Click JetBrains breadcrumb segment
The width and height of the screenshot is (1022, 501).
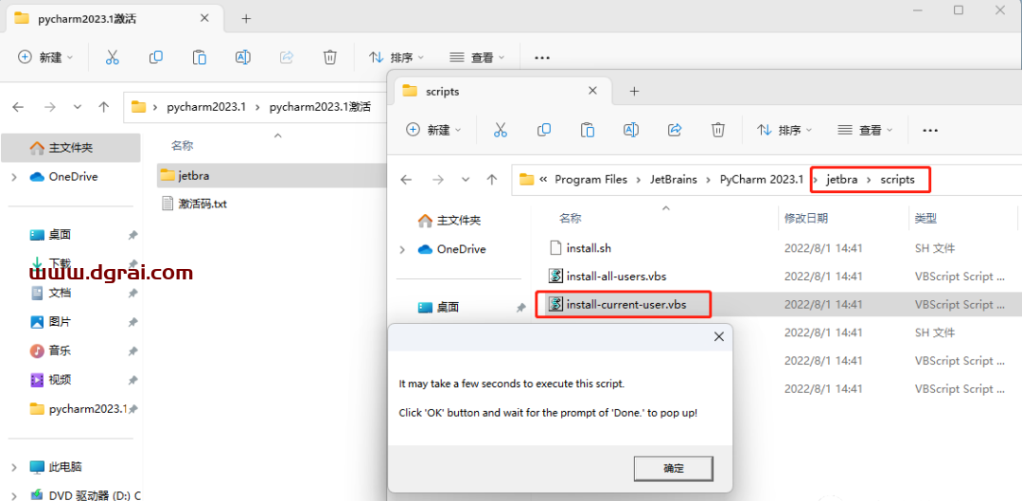pos(674,179)
